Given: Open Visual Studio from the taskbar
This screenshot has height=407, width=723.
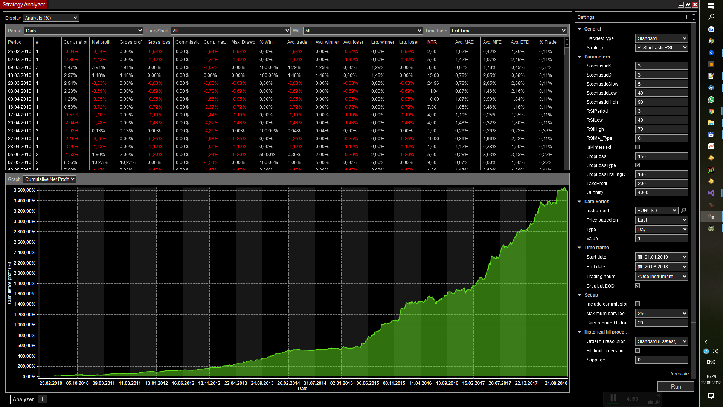Looking at the screenshot, I should click(x=711, y=193).
